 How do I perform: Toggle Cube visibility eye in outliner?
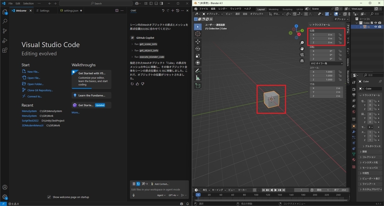coord(375,27)
